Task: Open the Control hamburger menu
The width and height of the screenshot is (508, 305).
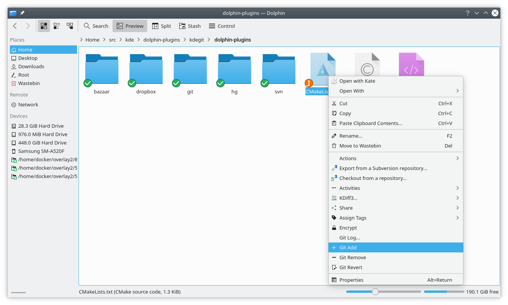Action: [x=222, y=26]
